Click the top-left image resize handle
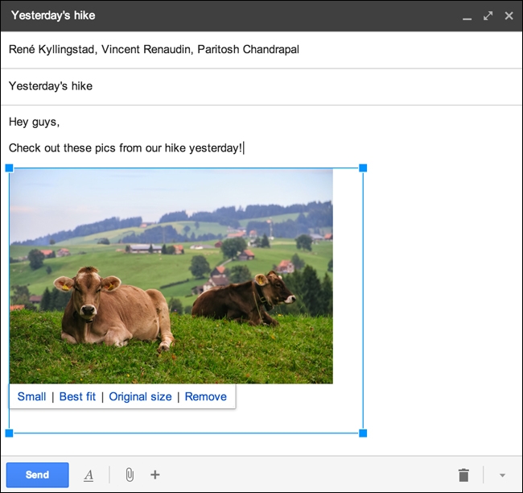The height and width of the screenshot is (493, 523). pos(10,168)
